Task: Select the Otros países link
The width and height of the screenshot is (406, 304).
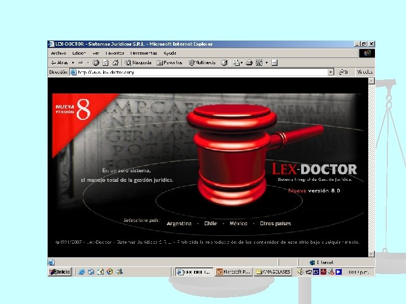Action: click(x=275, y=223)
